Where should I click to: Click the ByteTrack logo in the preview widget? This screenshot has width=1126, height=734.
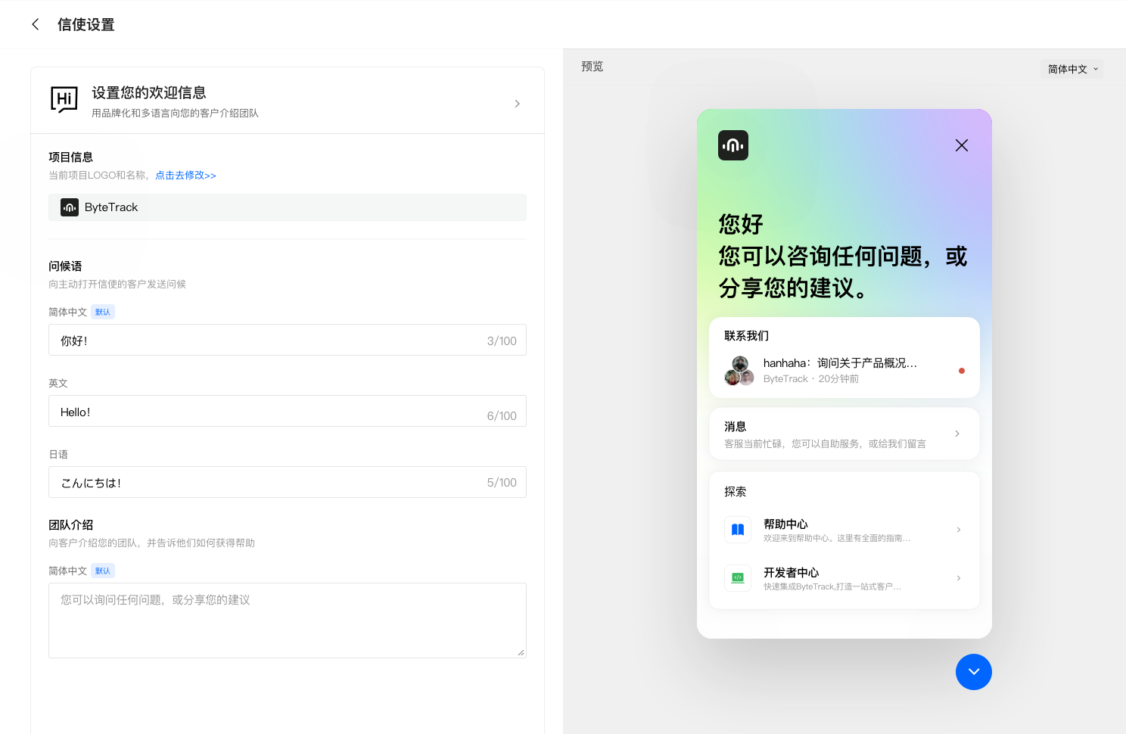[x=733, y=145]
